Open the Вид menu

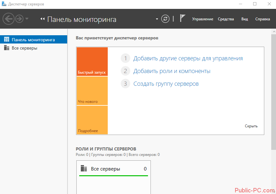tap(244, 19)
